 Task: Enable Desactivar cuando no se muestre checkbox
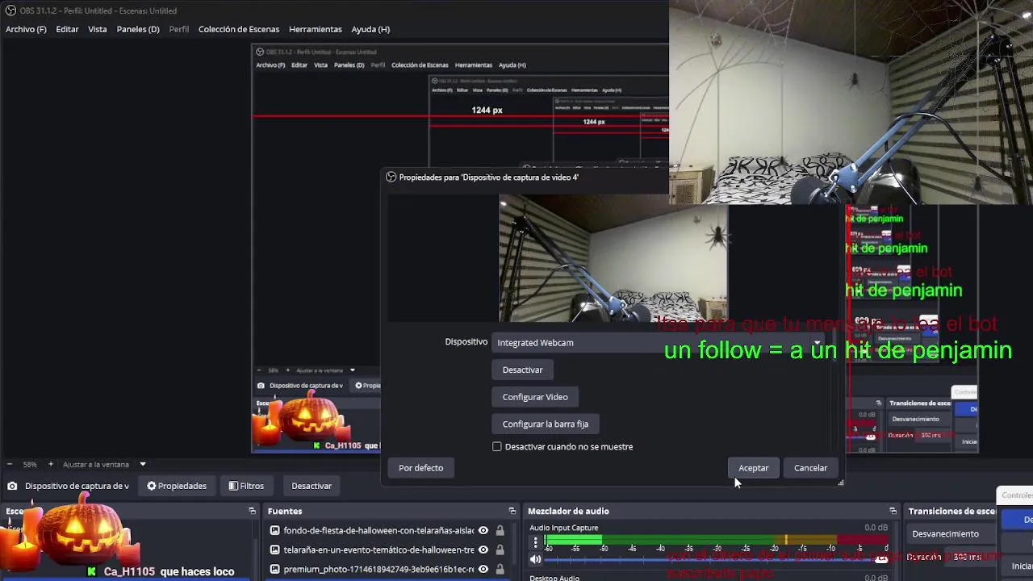tap(497, 446)
